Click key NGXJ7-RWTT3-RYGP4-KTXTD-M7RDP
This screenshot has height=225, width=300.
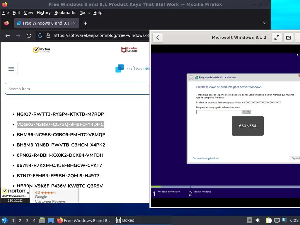[60, 114]
